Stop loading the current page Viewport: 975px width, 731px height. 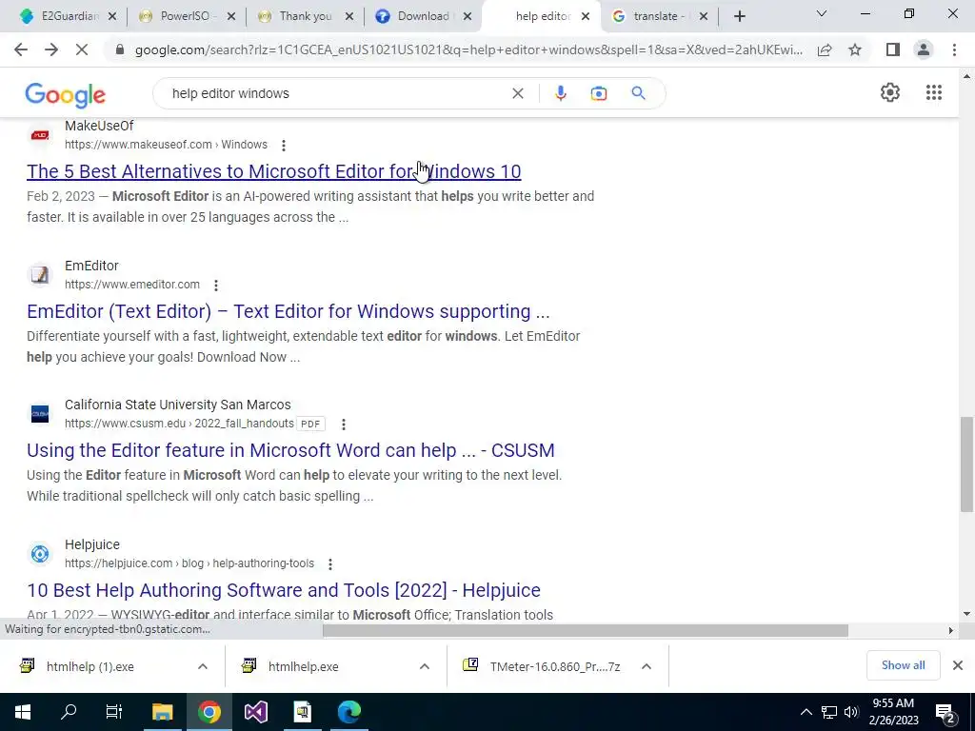tap(82, 49)
